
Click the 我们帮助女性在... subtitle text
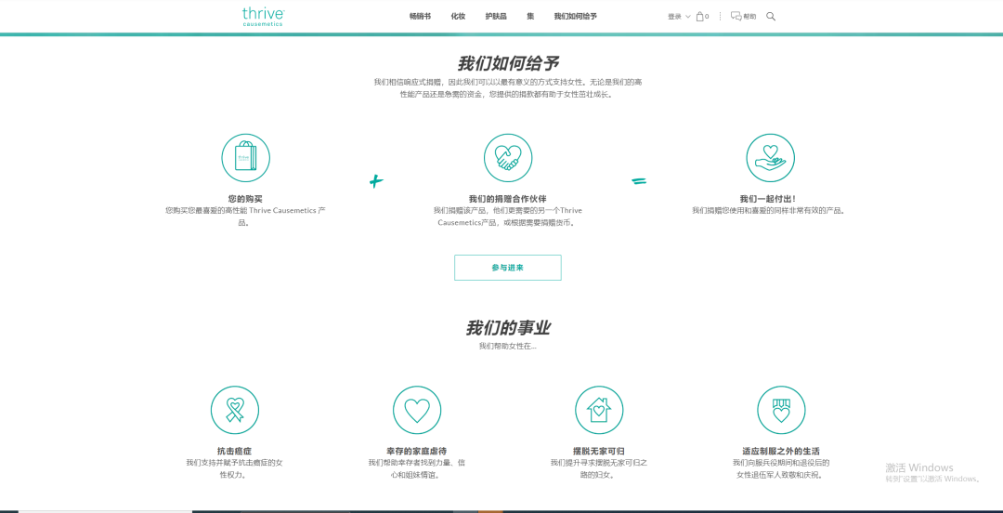[x=508, y=347]
